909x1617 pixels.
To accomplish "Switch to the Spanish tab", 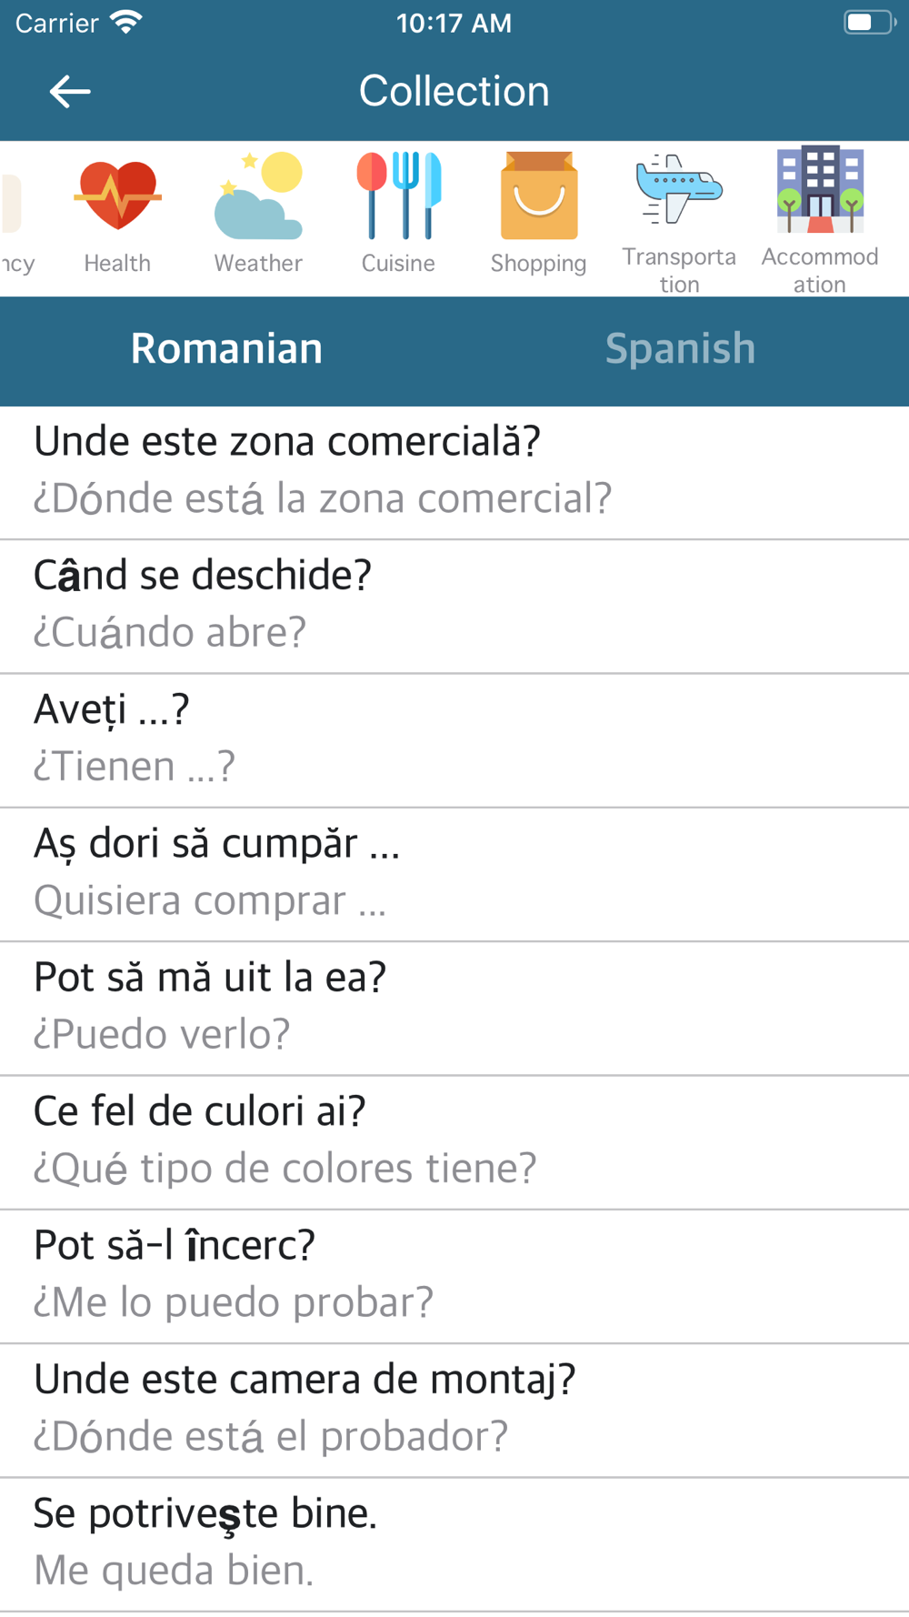I will (x=680, y=349).
